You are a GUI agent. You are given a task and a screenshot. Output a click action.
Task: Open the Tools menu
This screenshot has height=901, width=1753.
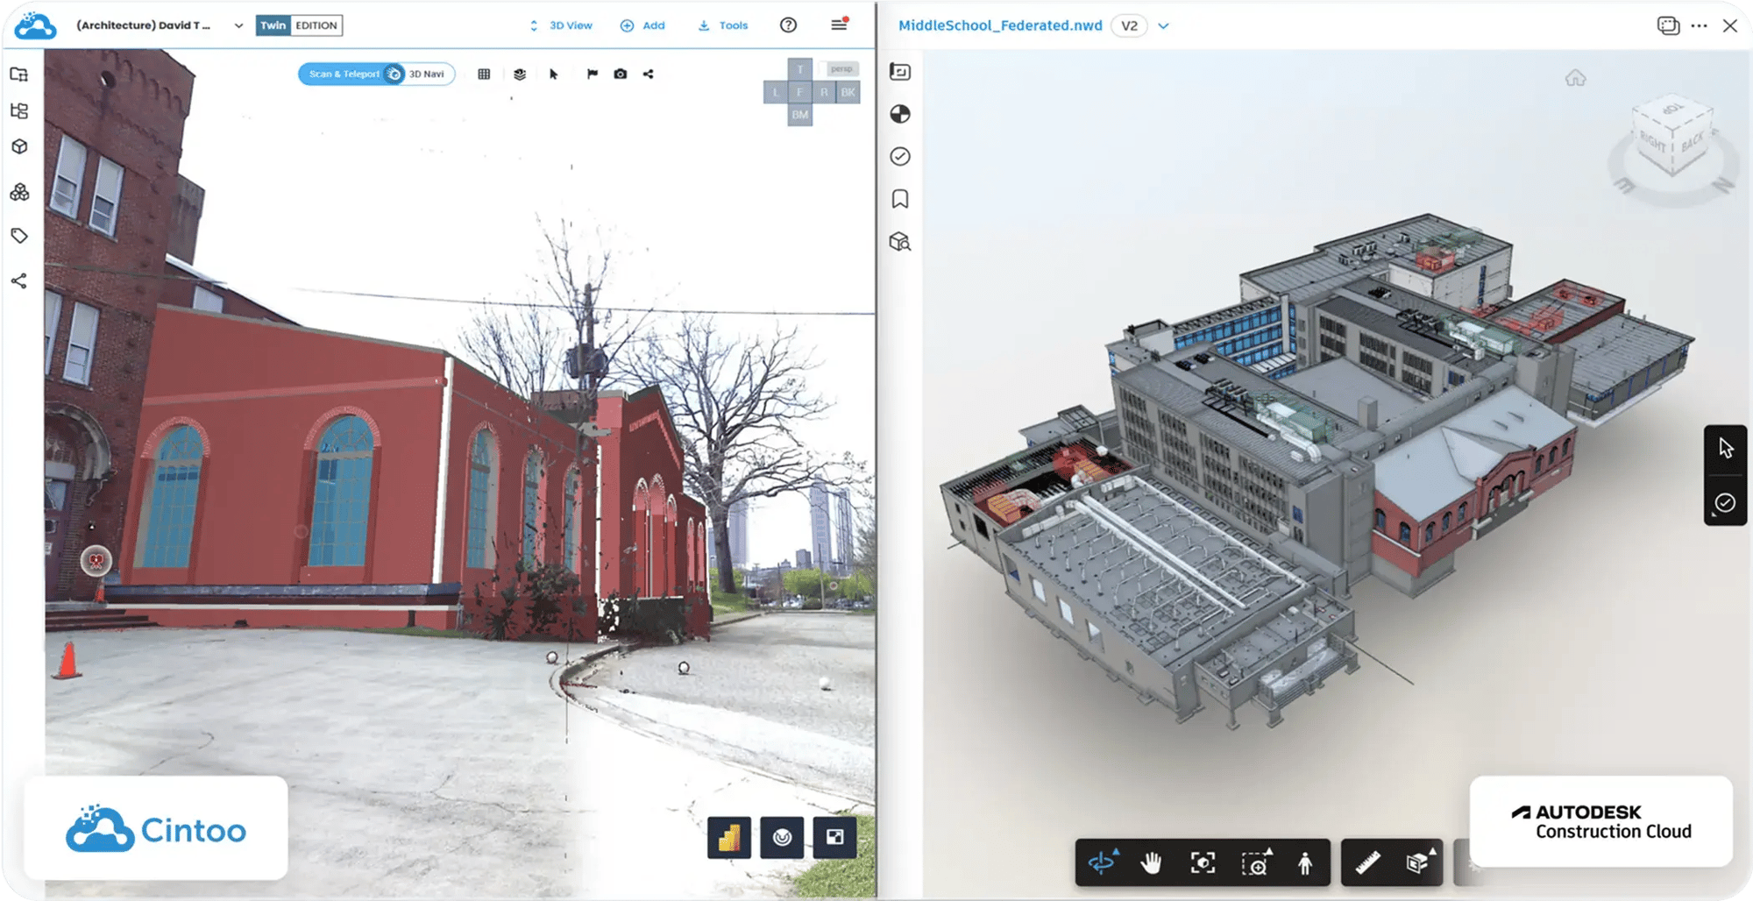pyautogui.click(x=723, y=25)
